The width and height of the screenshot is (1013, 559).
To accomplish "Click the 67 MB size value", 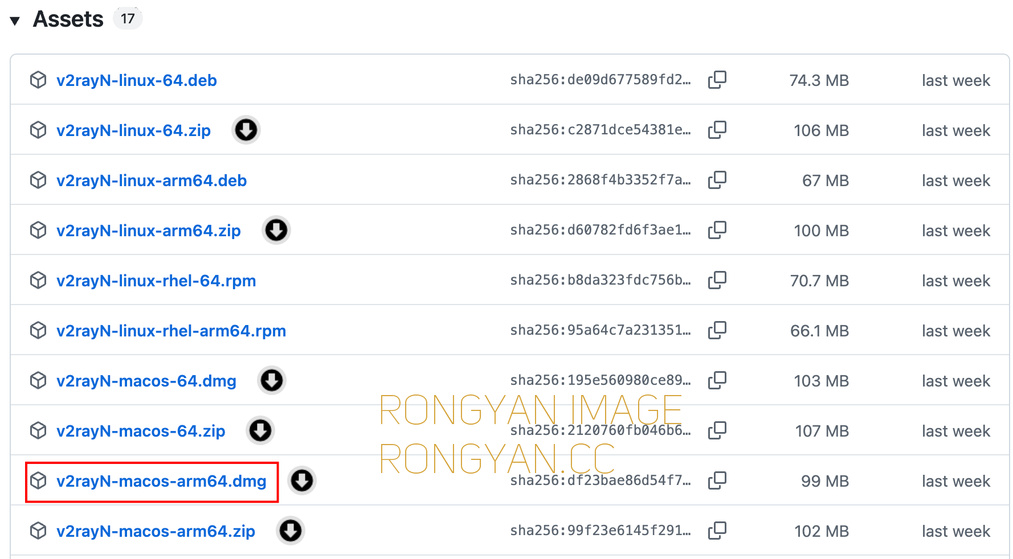I will [826, 180].
